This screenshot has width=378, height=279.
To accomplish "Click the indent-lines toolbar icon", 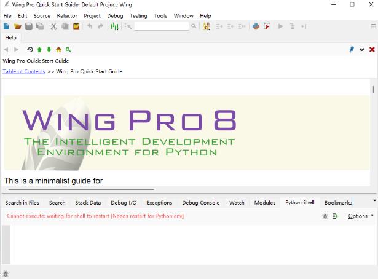I will coord(219,26).
